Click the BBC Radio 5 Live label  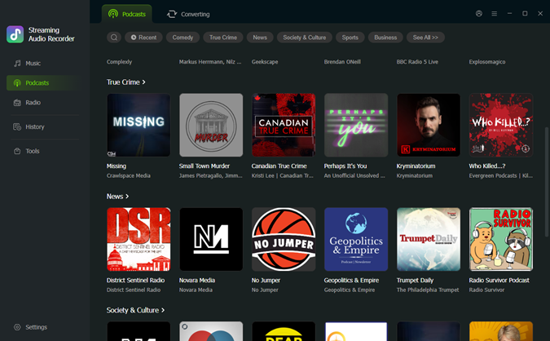pyautogui.click(x=417, y=62)
